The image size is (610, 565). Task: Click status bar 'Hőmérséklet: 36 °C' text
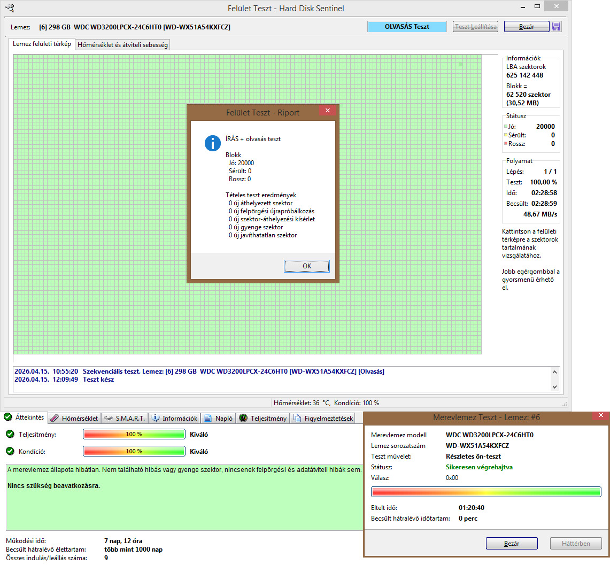pos(302,403)
